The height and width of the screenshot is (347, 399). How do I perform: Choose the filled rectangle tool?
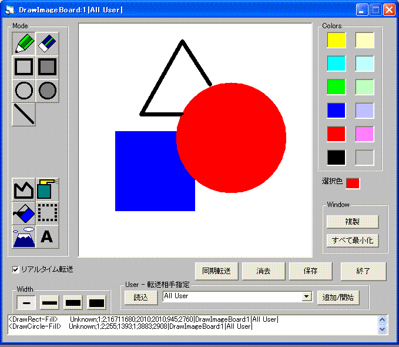pyautogui.click(x=48, y=67)
